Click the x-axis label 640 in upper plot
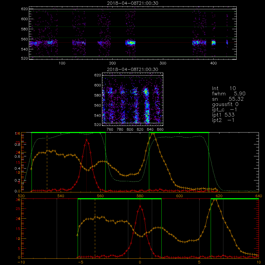The image size is (265, 265). click(259, 196)
